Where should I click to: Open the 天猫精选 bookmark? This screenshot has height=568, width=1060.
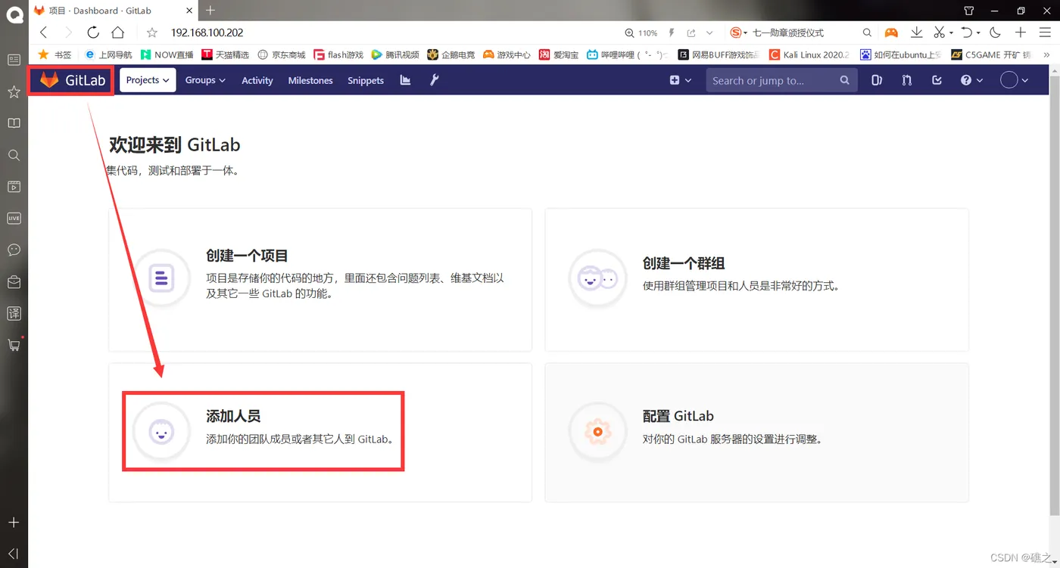[226, 54]
